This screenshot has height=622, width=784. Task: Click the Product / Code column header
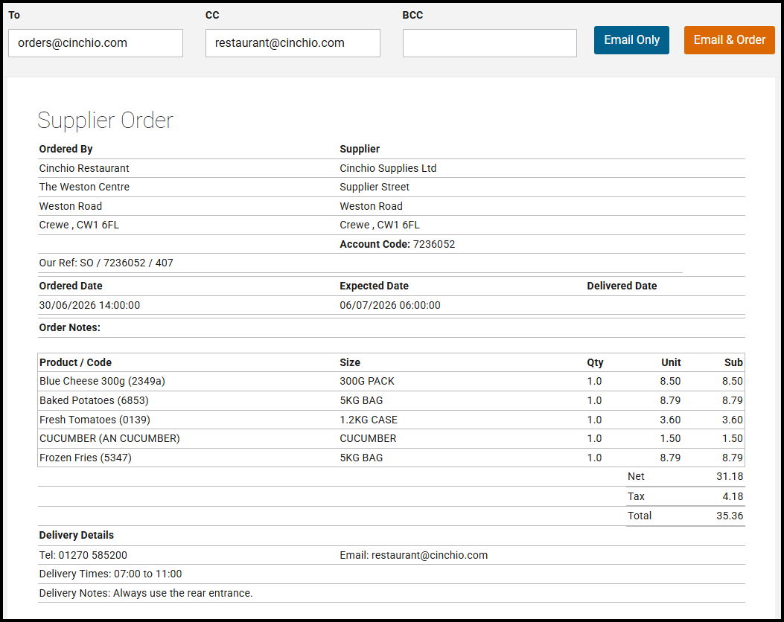tap(75, 362)
